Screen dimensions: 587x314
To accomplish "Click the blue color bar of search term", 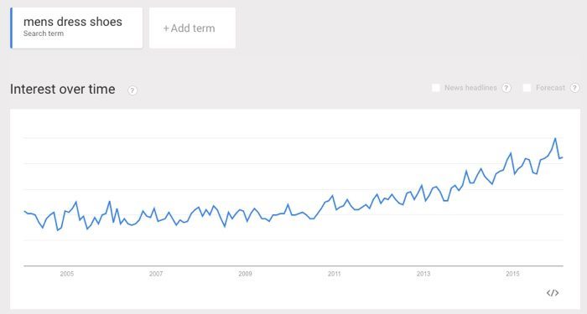I will pyautogui.click(x=11, y=28).
